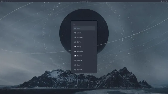Click the rightmost top bar status icon
The height and width of the screenshot is (94, 168).
[166, 1]
